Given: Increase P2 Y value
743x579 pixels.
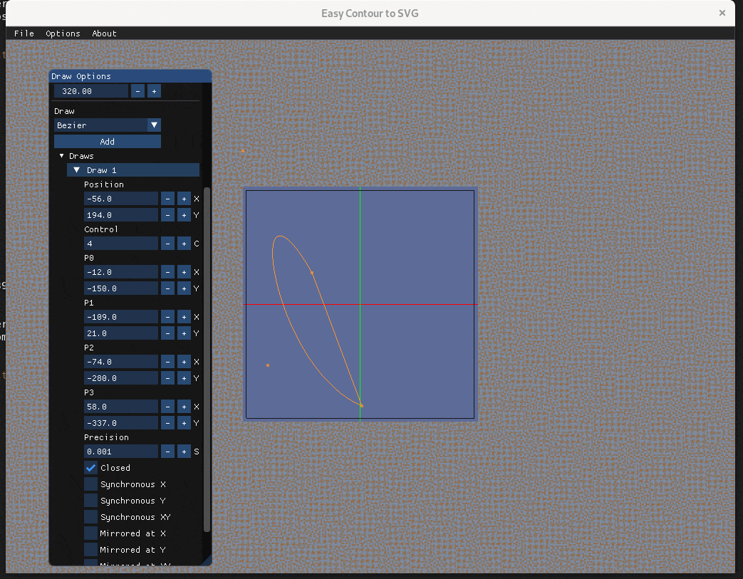Looking at the screenshot, I should [184, 378].
